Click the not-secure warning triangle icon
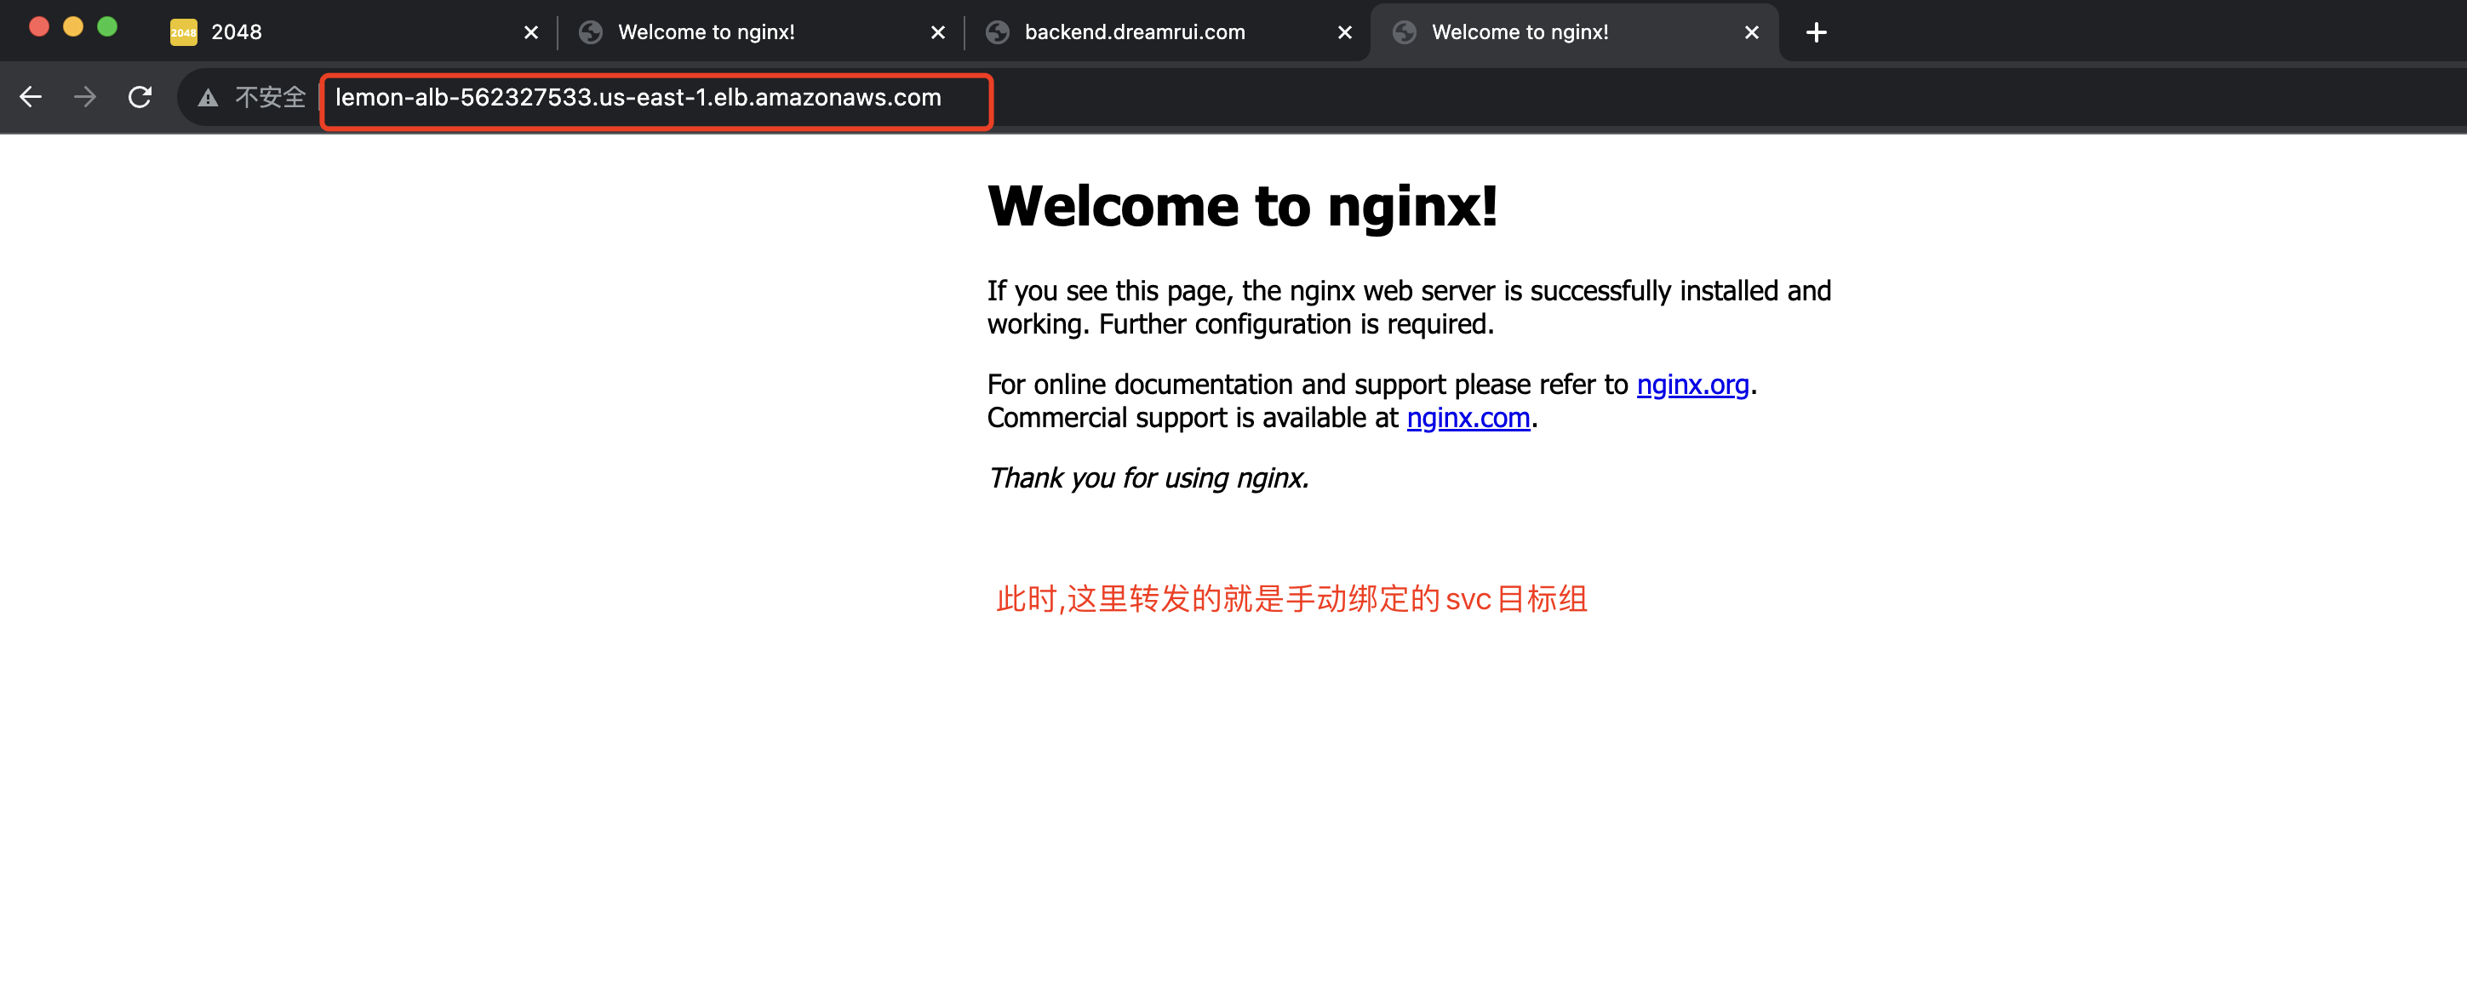Screen dimensions: 2467x999 208,98
